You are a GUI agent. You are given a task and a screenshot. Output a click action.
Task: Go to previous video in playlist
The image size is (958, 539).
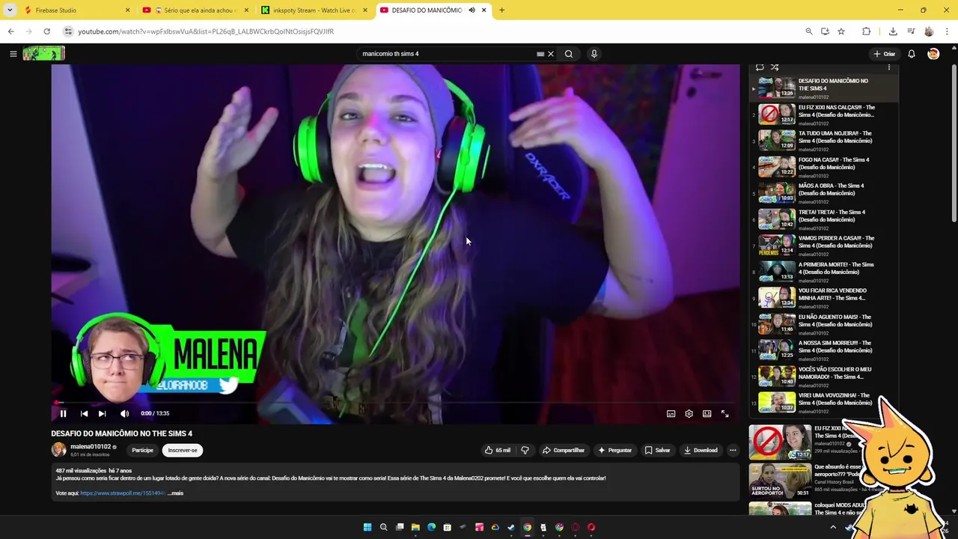point(84,413)
